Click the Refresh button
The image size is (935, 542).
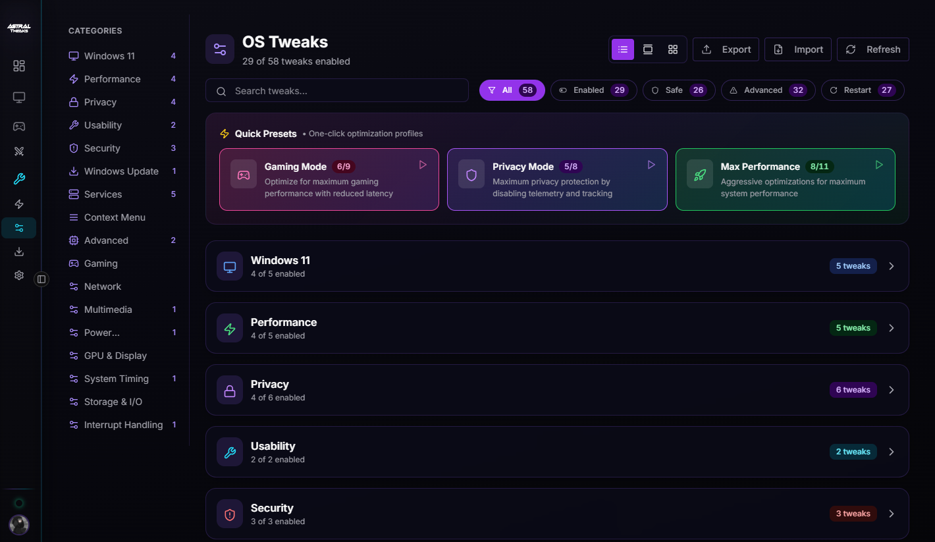(x=872, y=49)
